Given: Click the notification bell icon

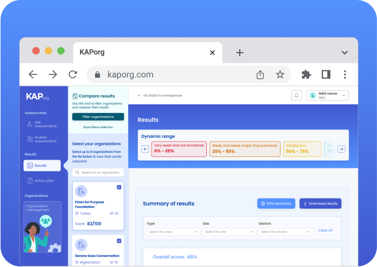Looking at the screenshot, I should coord(296,96).
